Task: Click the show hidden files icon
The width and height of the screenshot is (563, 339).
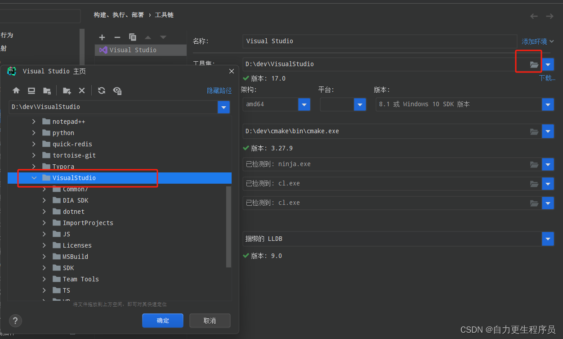Action: tap(117, 90)
